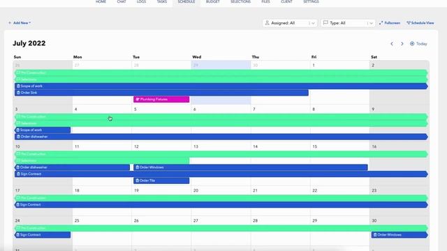
Task: Select the date number 1 on Friday
Action: point(314,66)
